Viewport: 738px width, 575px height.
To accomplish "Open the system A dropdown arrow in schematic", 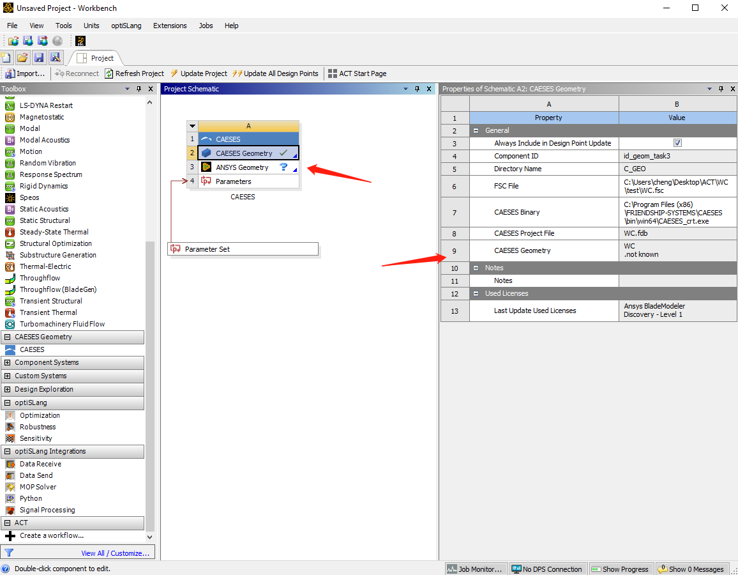I will pyautogui.click(x=192, y=126).
